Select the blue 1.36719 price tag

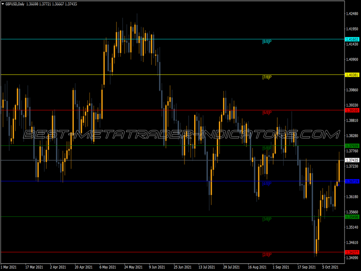352,181
